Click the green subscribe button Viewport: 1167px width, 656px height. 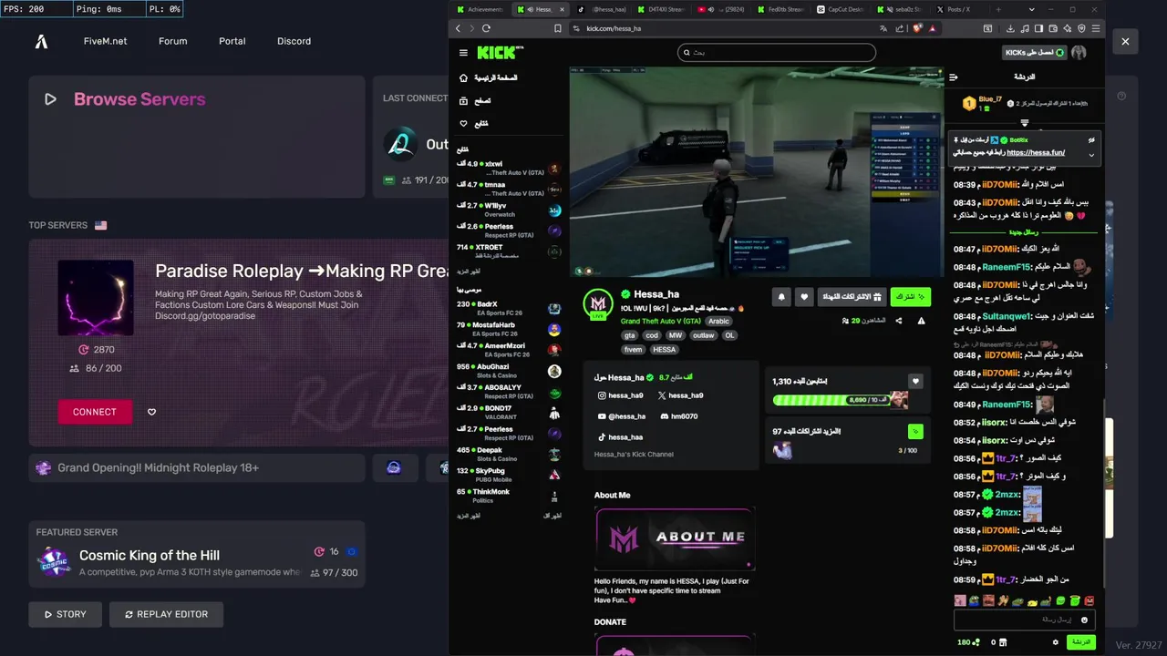tap(910, 297)
